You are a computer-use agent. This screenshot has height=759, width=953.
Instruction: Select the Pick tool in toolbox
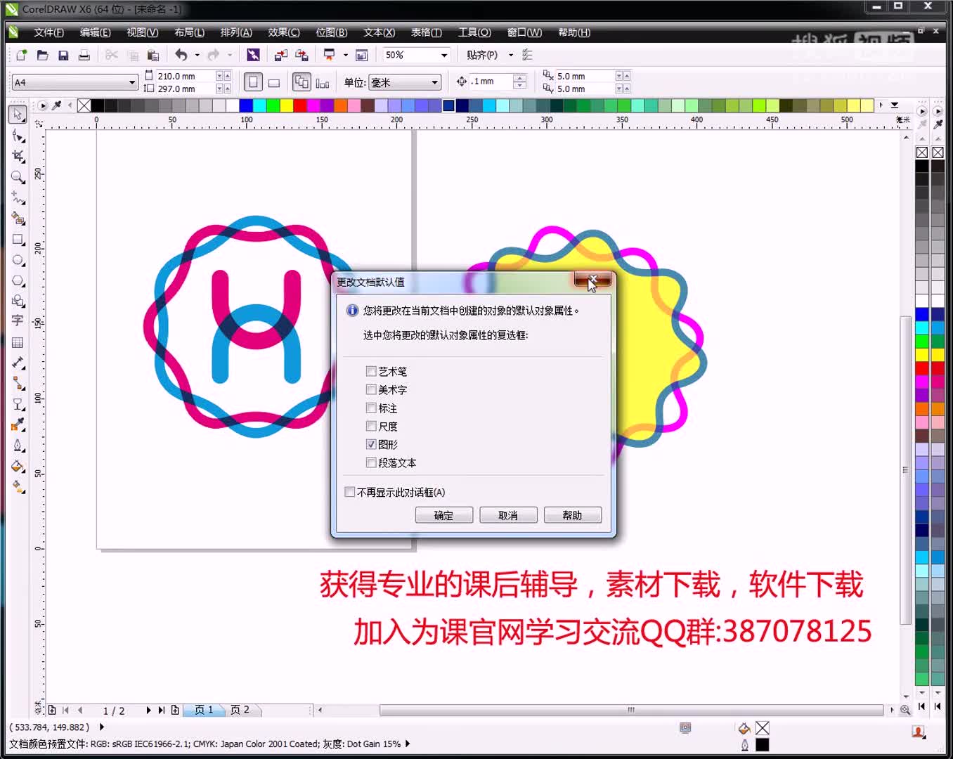click(18, 114)
